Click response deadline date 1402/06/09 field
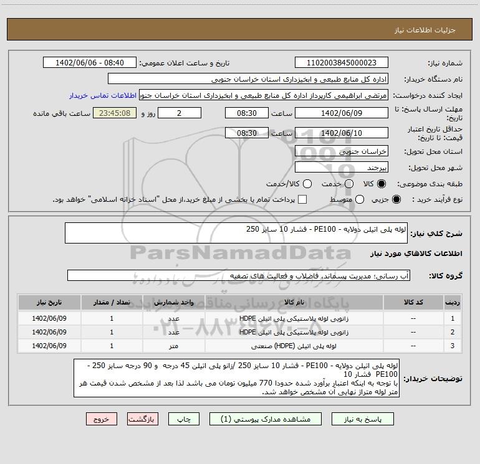The width and height of the screenshot is (480, 464). click(342, 113)
